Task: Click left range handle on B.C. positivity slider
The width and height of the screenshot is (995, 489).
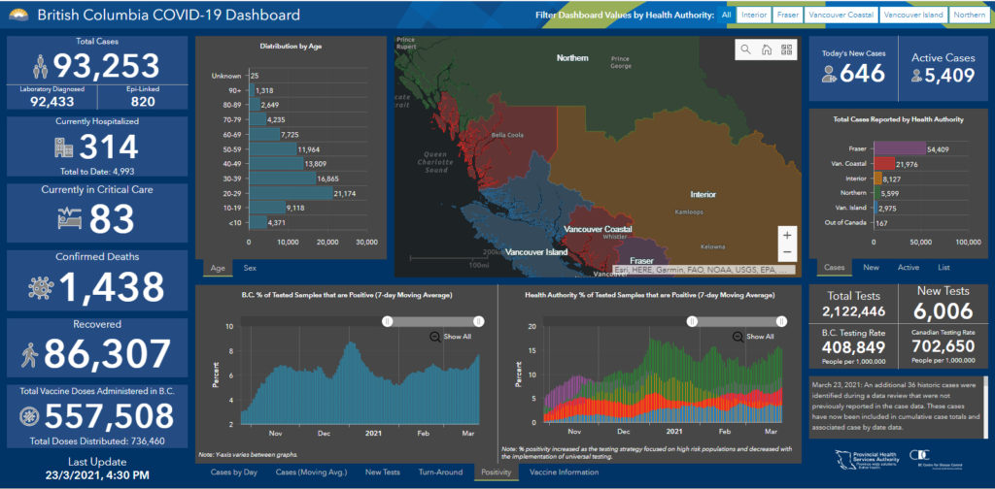Action: [x=387, y=321]
